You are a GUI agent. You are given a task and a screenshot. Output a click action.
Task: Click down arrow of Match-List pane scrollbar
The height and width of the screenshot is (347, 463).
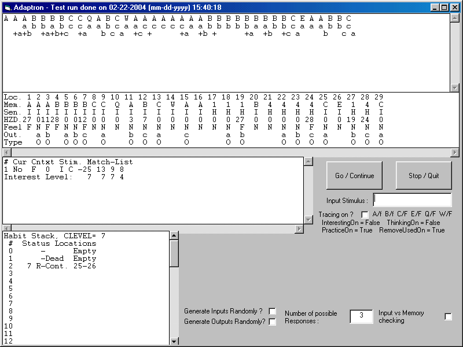point(308,220)
